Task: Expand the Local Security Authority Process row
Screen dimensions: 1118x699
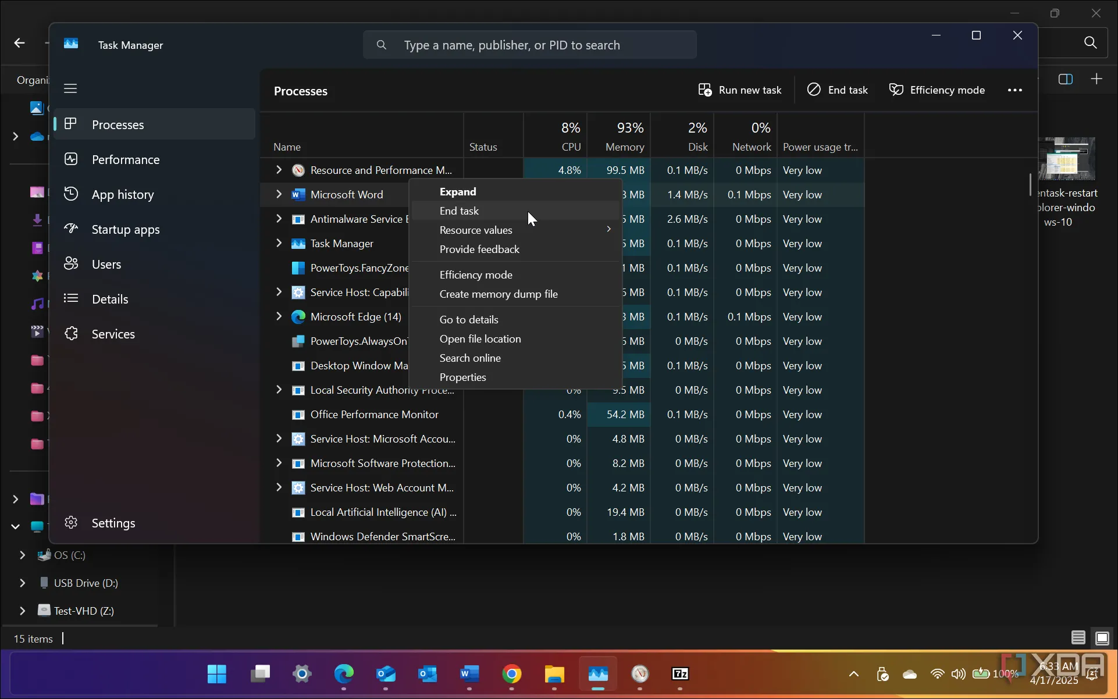Action: [x=279, y=390]
